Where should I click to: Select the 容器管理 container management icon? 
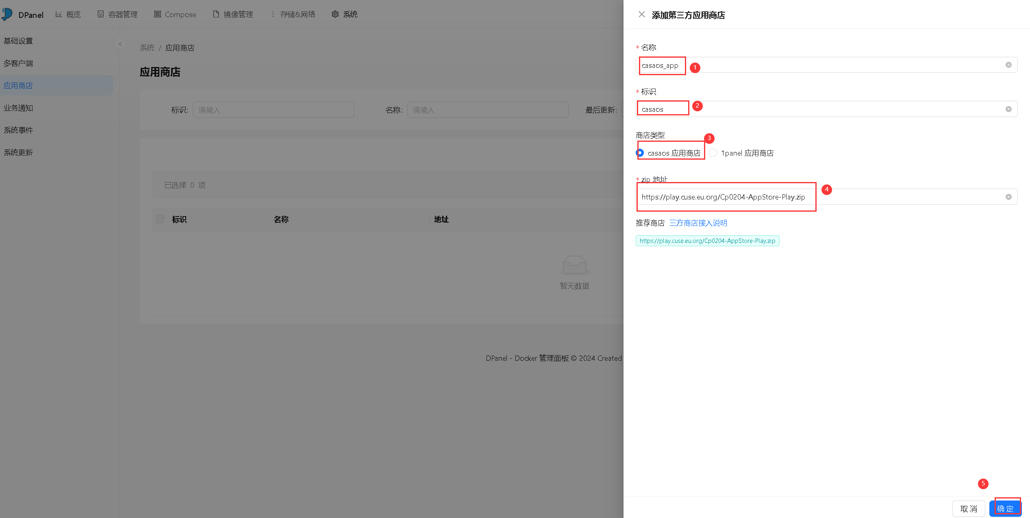[100, 13]
